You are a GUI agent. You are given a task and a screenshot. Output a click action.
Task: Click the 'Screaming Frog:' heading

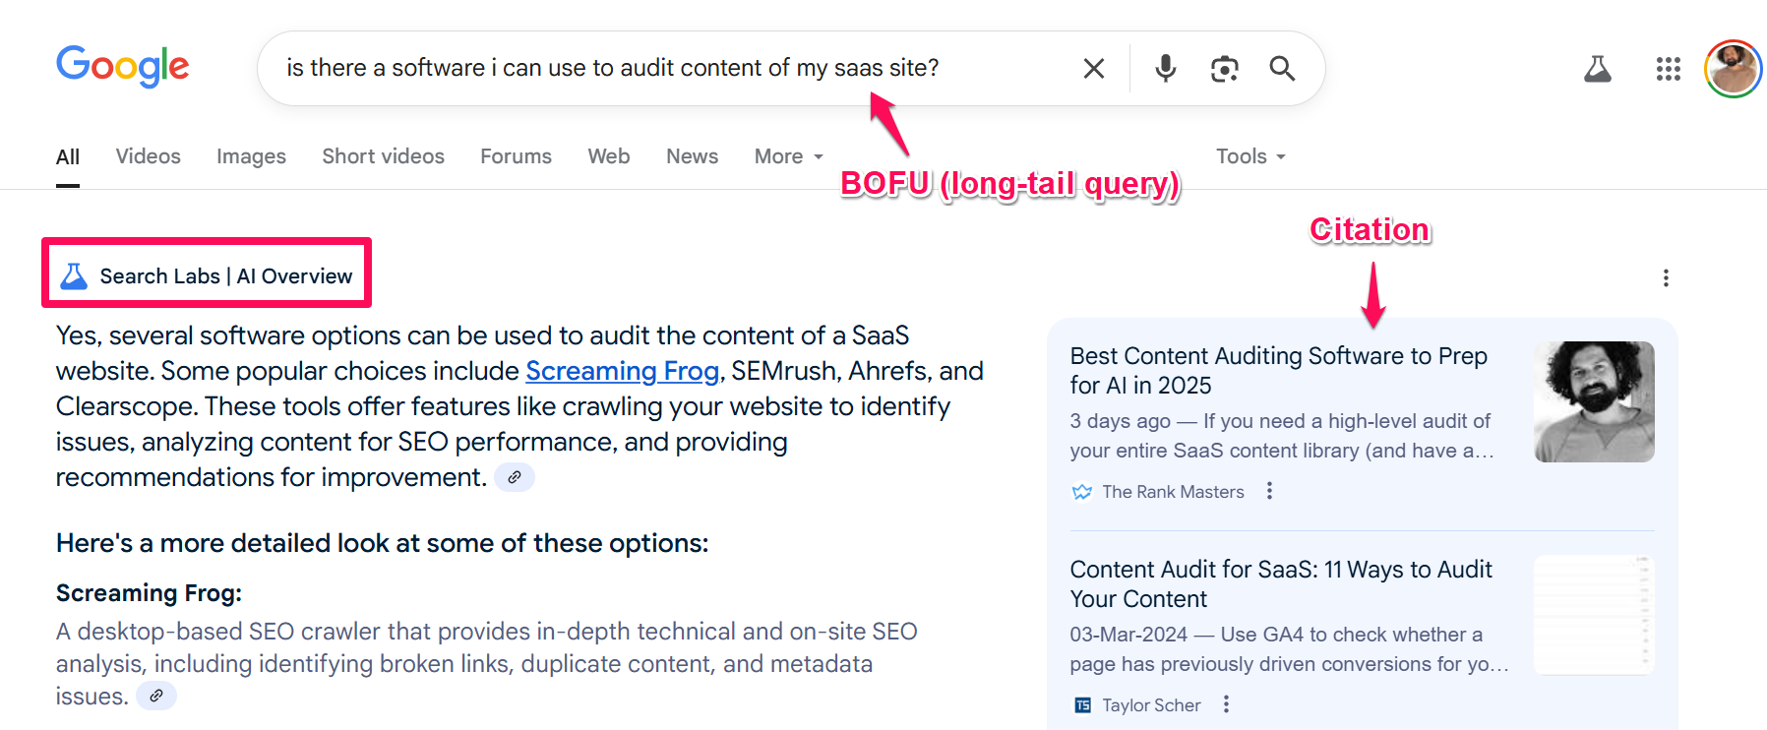pos(149,593)
